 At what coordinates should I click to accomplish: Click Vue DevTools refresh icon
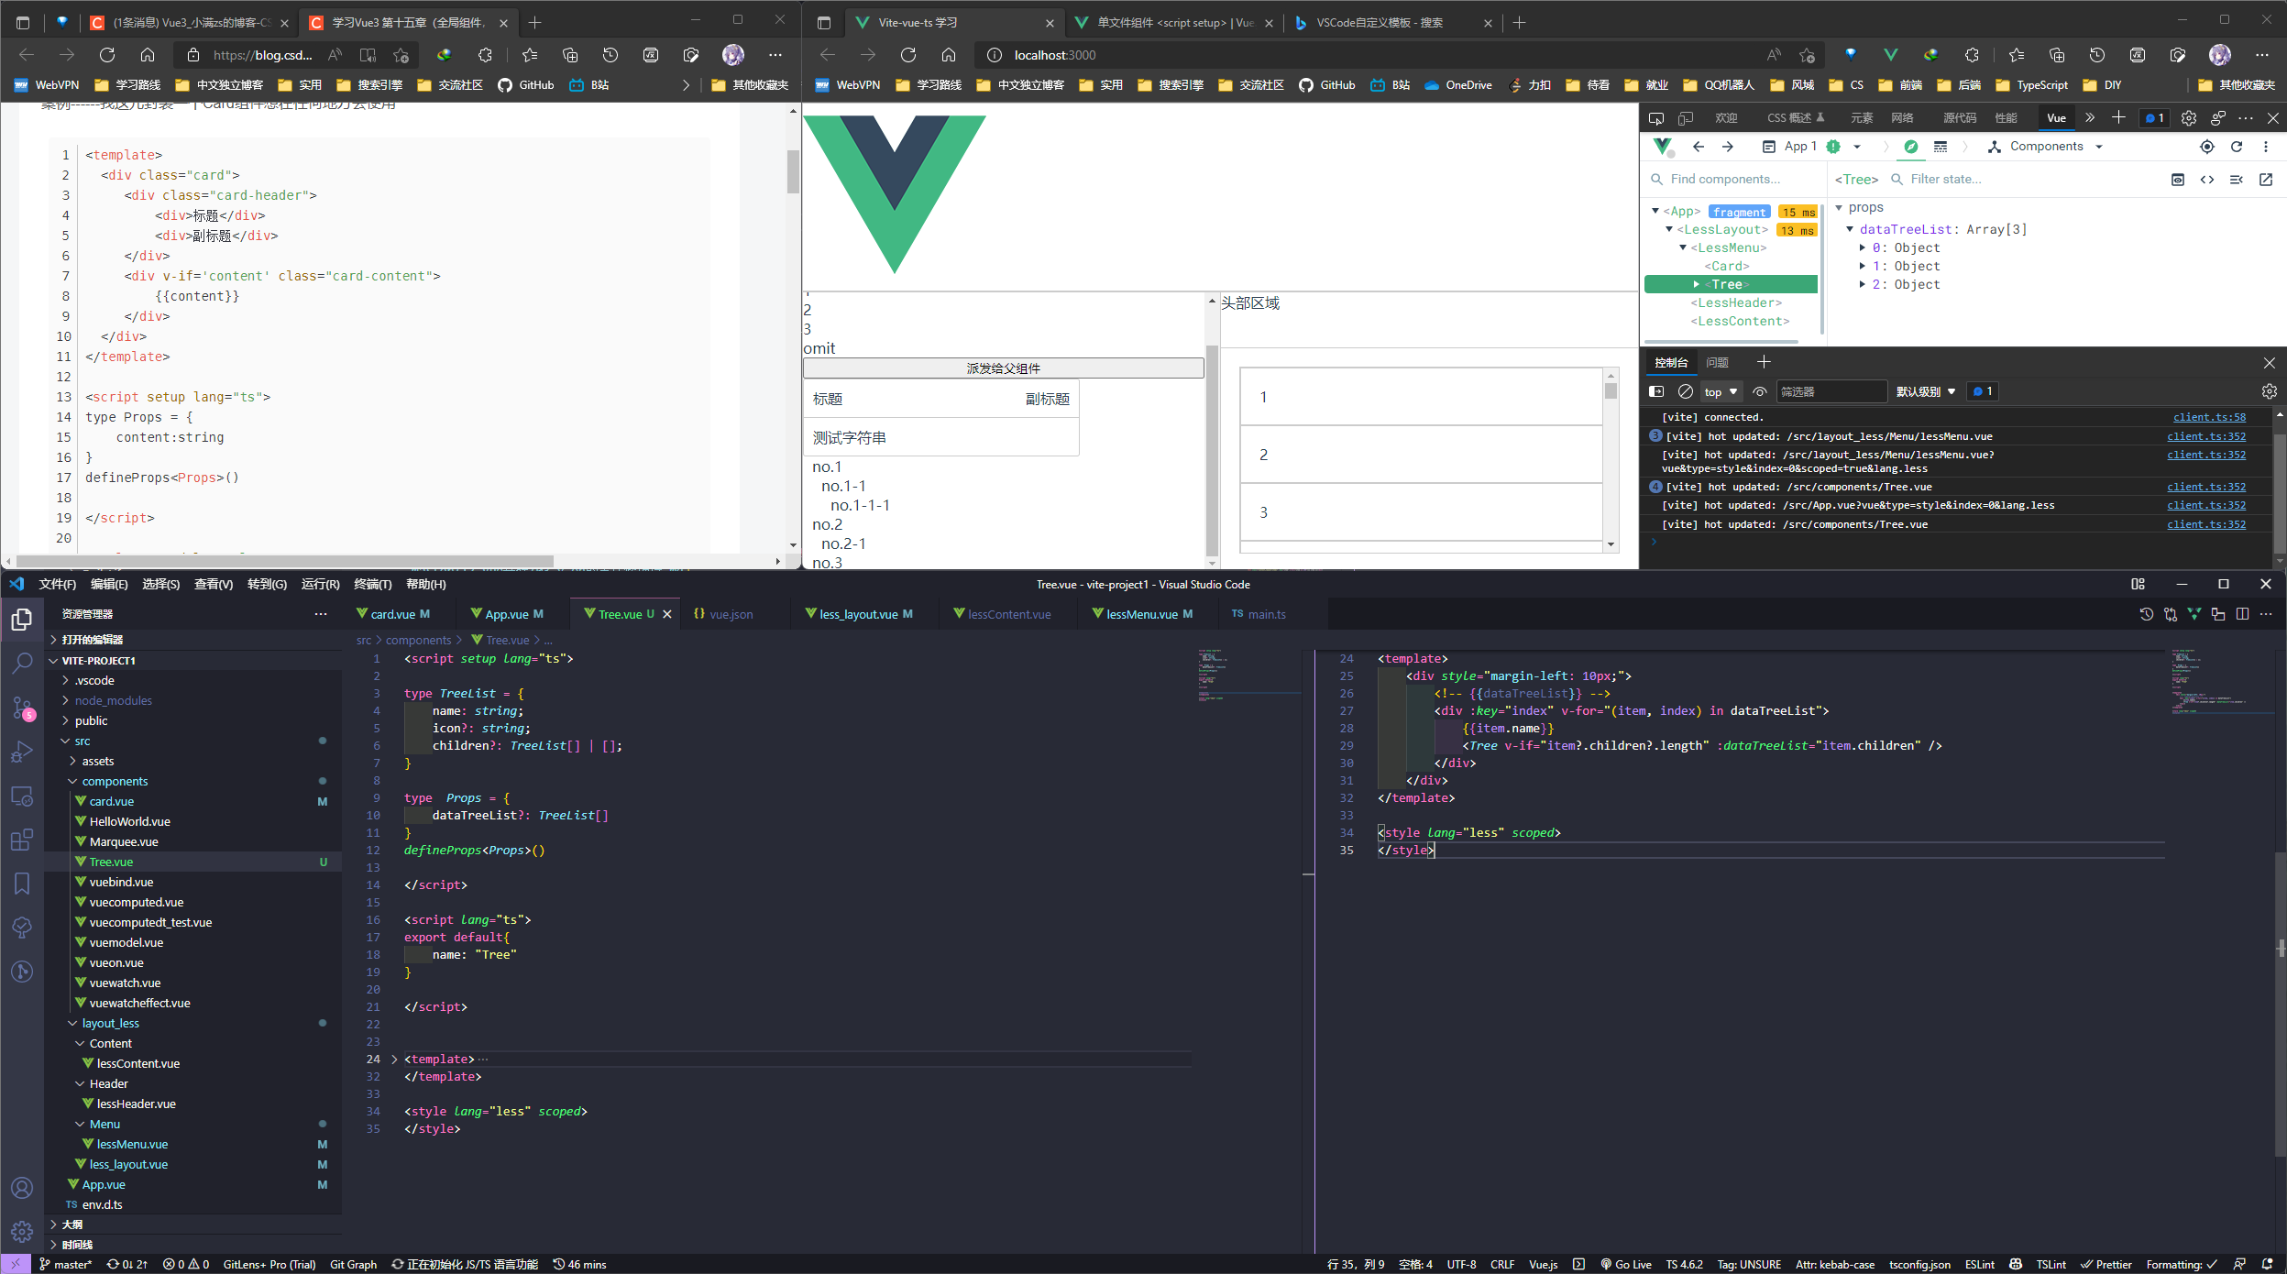2237,147
